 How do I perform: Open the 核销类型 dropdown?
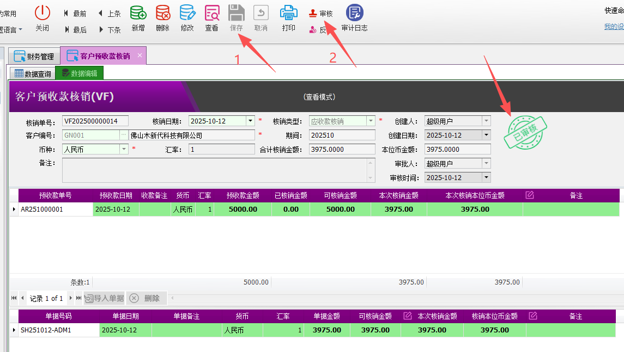pyautogui.click(x=371, y=121)
